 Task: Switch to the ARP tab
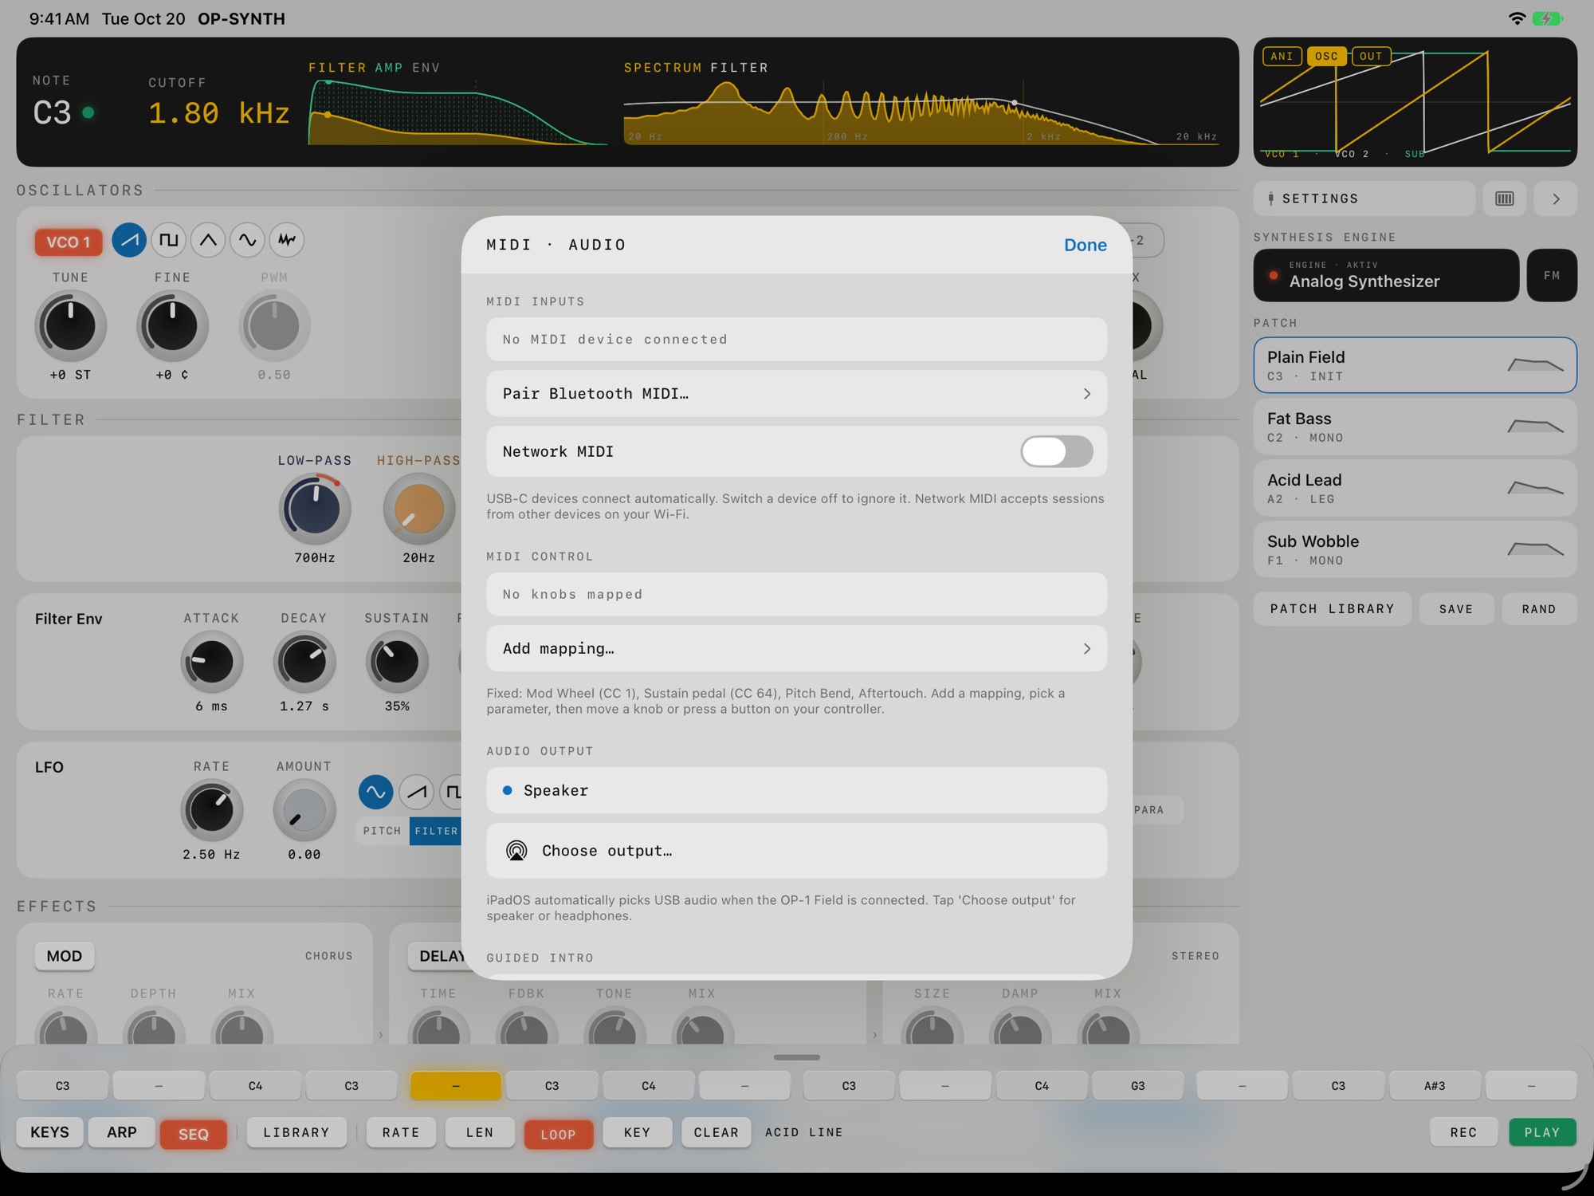[x=122, y=1132]
